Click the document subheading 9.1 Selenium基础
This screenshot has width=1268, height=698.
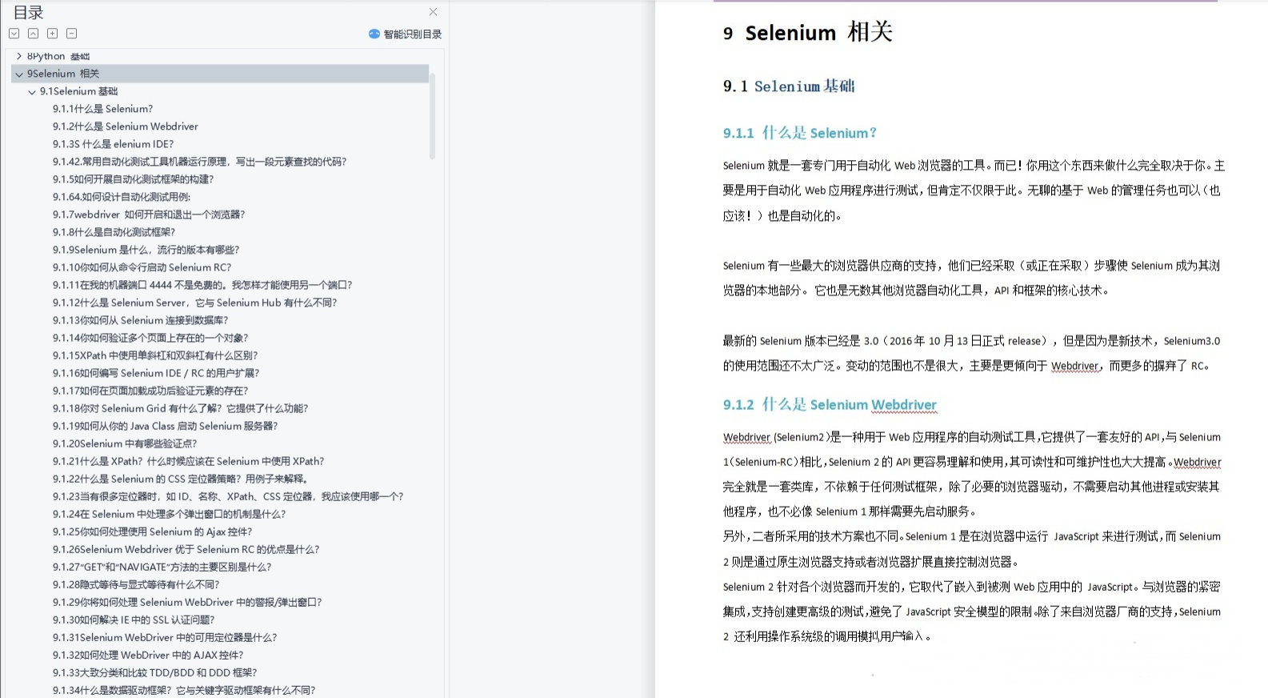pyautogui.click(x=789, y=86)
